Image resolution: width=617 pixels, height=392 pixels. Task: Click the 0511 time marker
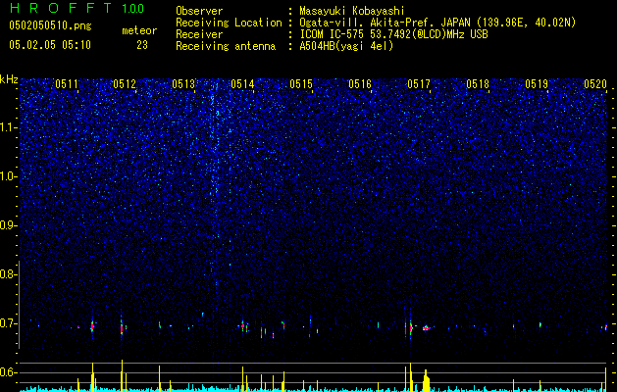point(67,84)
